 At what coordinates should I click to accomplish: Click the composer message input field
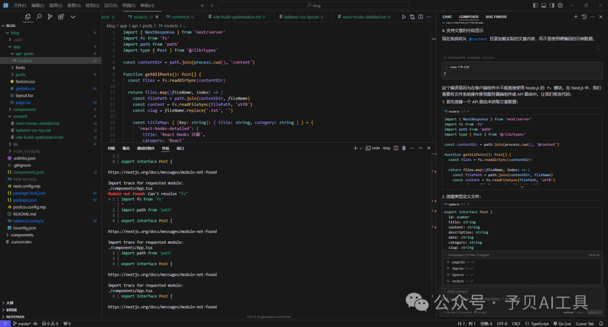522,299
